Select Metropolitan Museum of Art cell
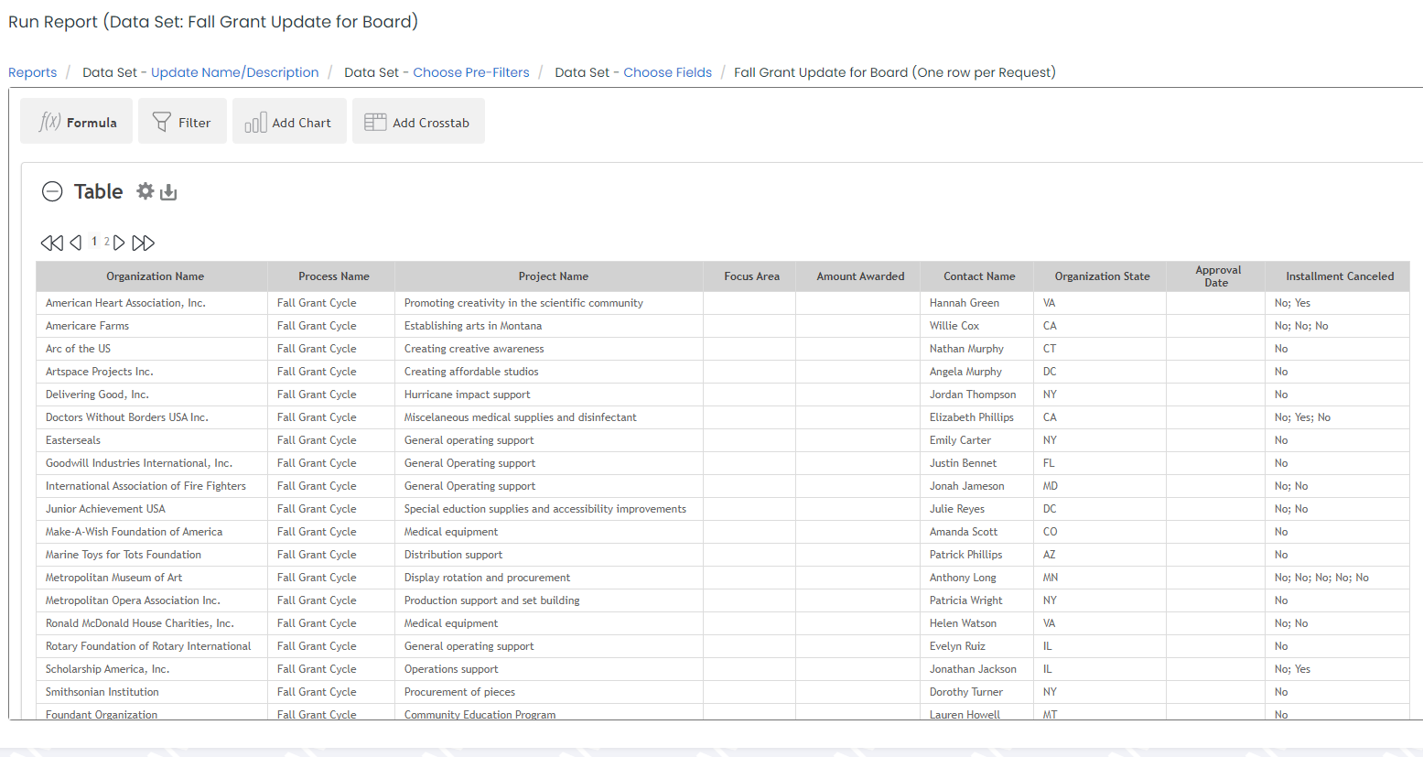Image resolution: width=1423 pixels, height=757 pixels. pyautogui.click(x=152, y=578)
